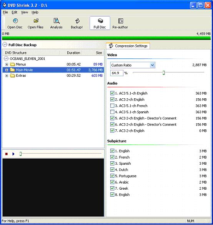The width and height of the screenshot is (213, 225).
Task: Click the video size 2,887 MB value
Action: pyautogui.click(x=200, y=65)
